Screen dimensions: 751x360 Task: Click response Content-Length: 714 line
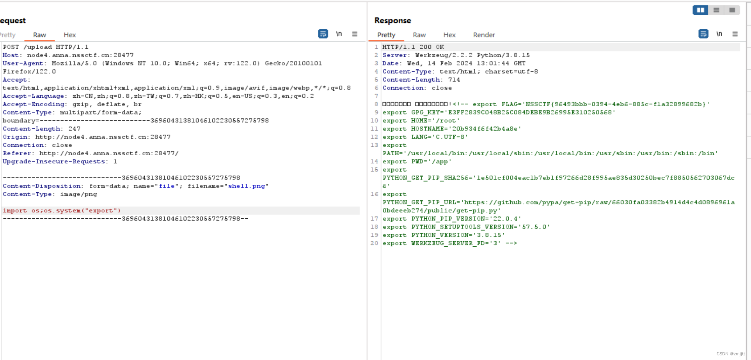421,80
